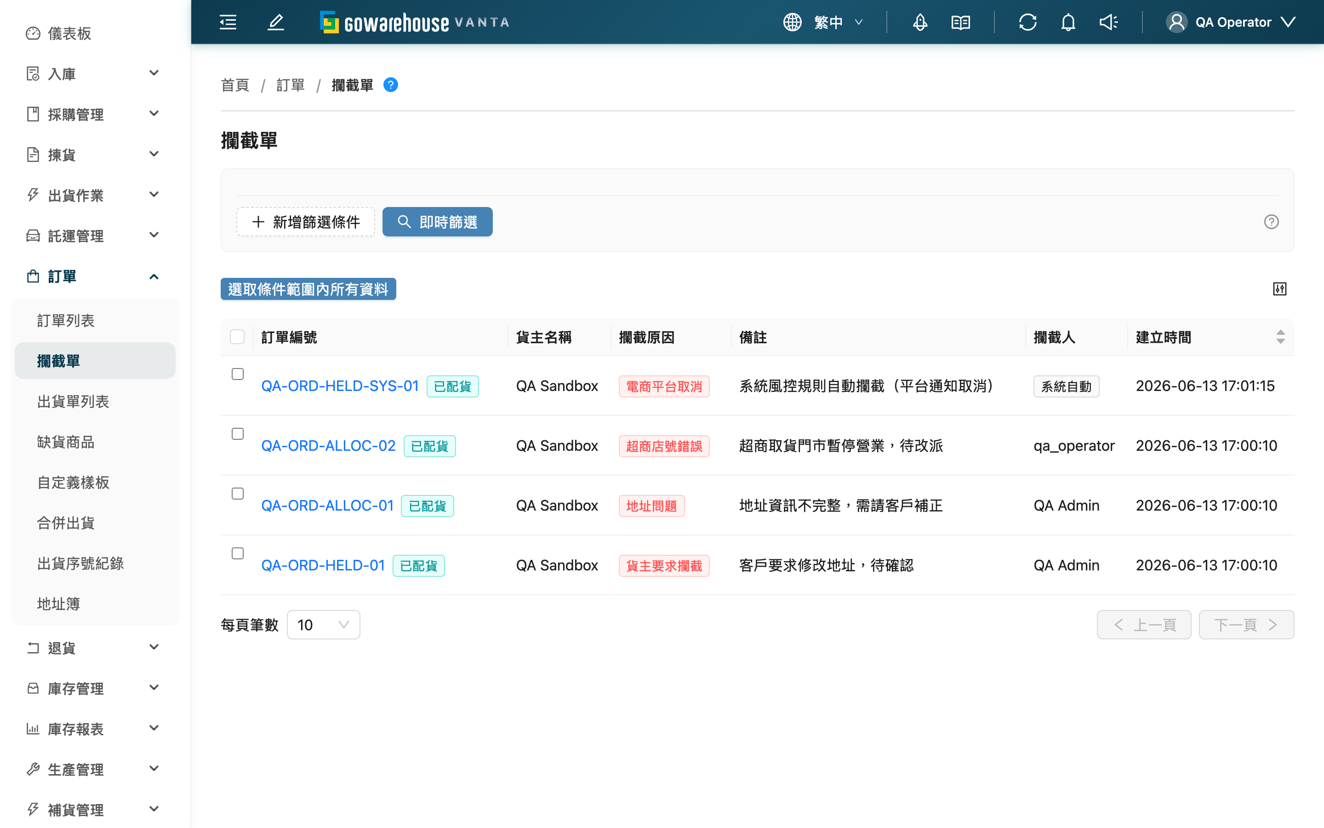
Task: Open 出貨序號紀錄 in the sidebar
Action: [95, 563]
